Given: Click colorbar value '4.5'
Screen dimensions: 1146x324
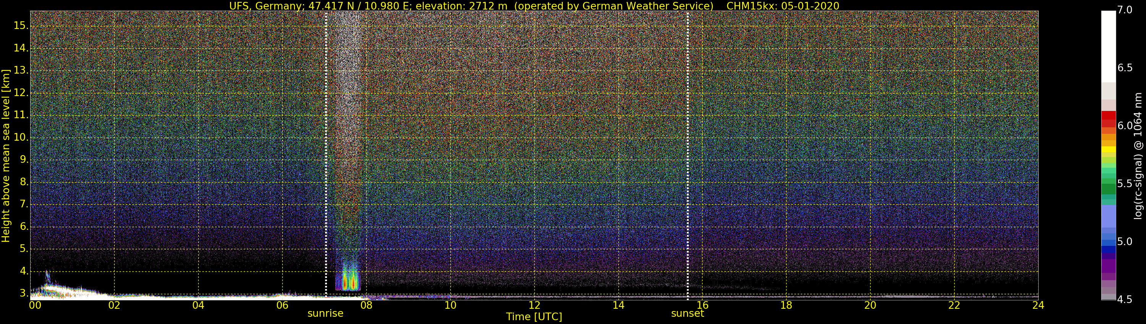Looking at the screenshot, I should pos(1125,300).
